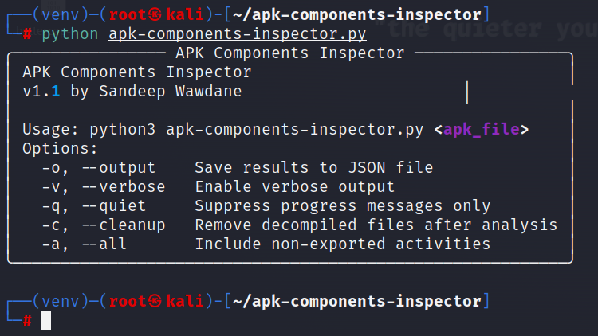This screenshot has height=336, width=598.
Task: Click the Kali skull icon in first prompt
Action: (155, 15)
